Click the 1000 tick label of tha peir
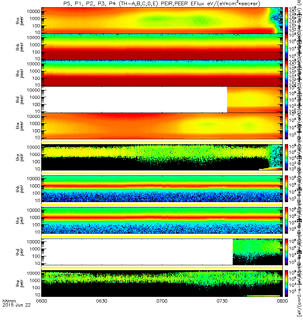Image resolution: width=303 pixels, height=324 pixels. 35,155
